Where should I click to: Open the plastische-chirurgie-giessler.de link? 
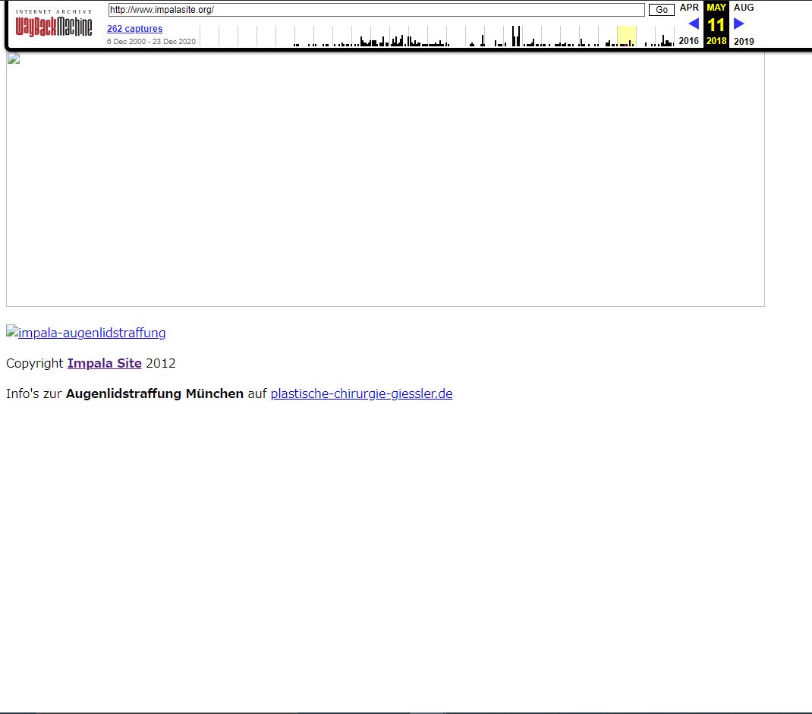coord(361,393)
